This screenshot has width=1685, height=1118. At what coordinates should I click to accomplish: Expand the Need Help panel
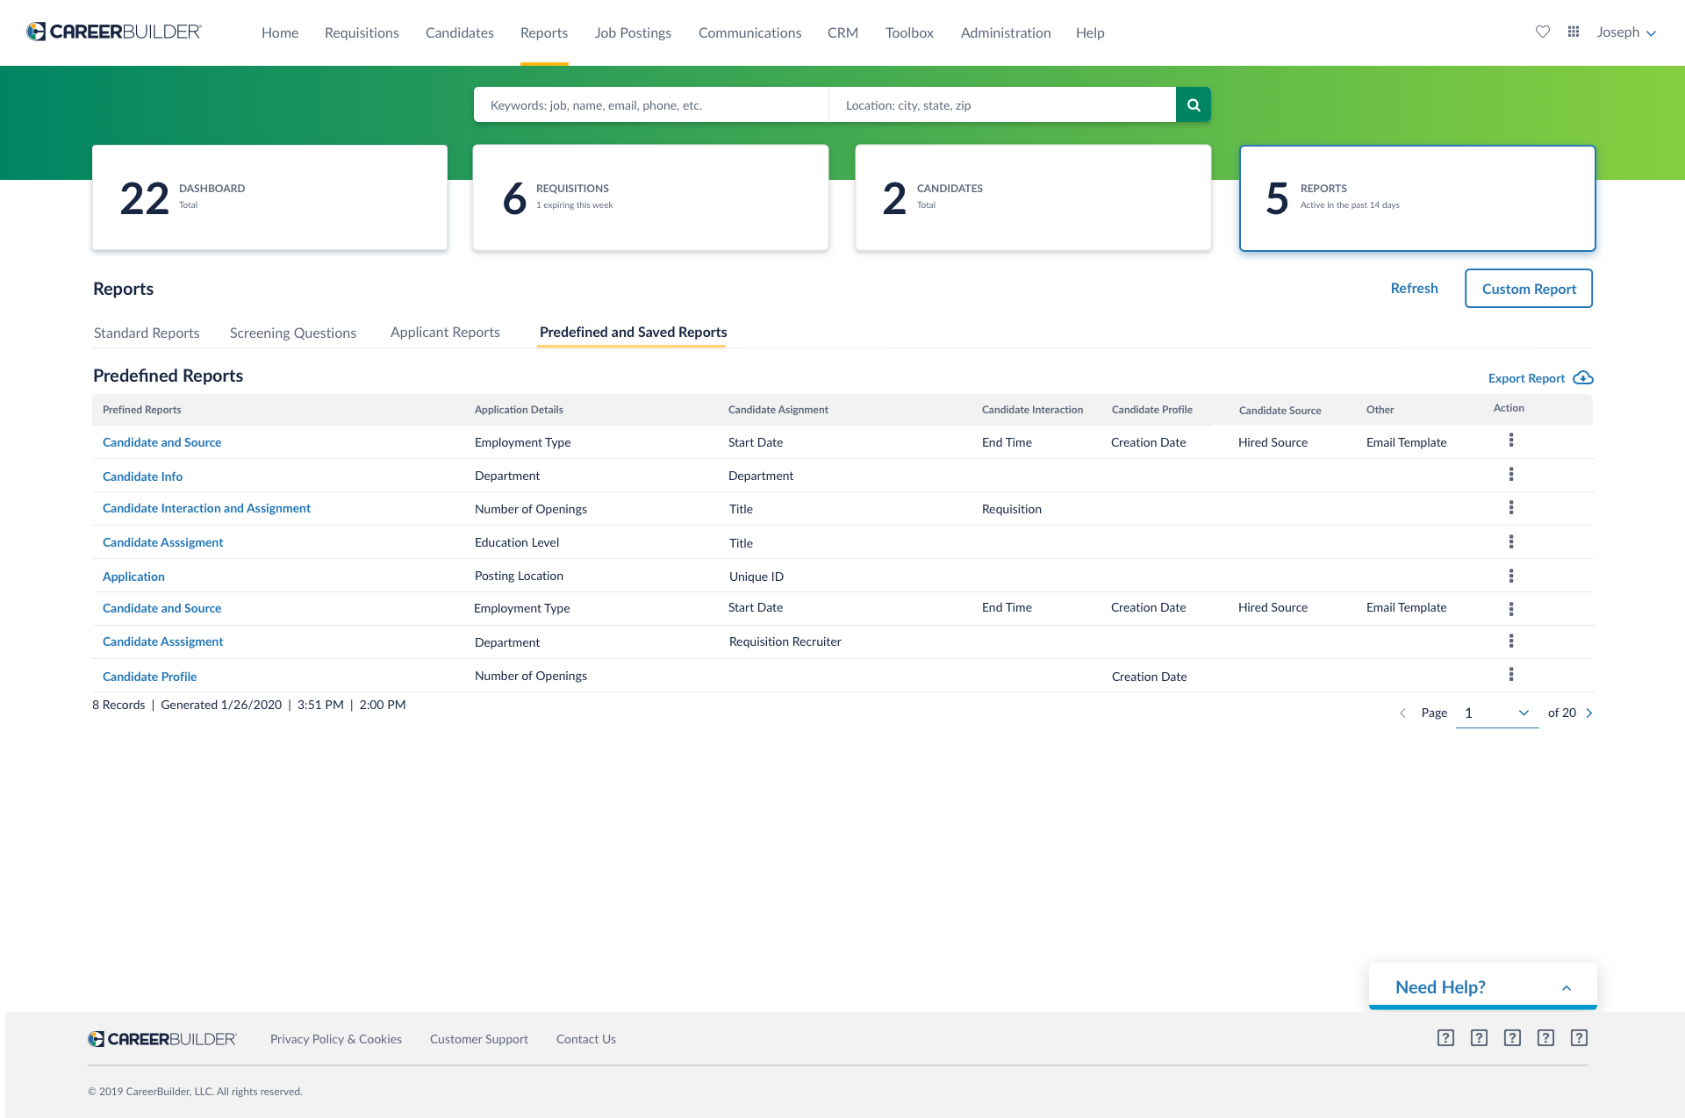(x=1567, y=988)
